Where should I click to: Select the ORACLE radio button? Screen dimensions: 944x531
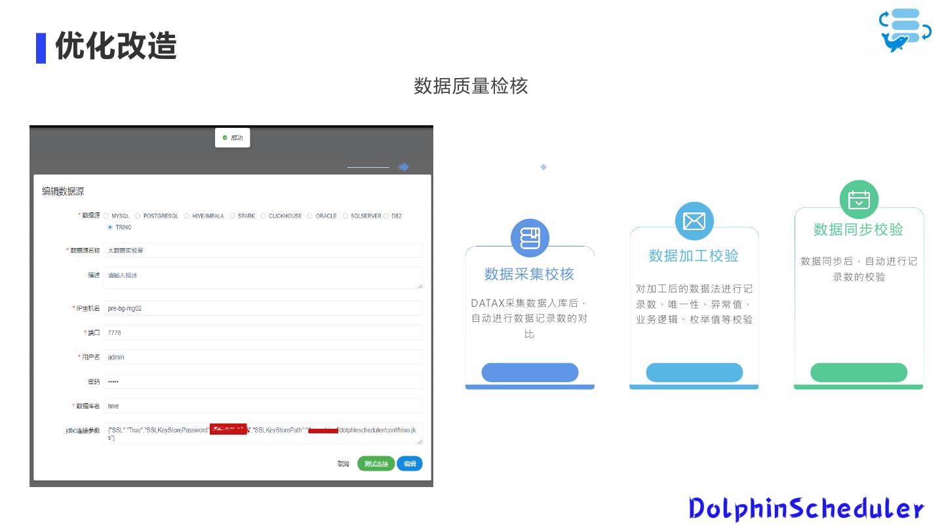pyautogui.click(x=310, y=216)
